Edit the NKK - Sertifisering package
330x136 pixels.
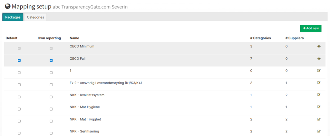point(319,131)
